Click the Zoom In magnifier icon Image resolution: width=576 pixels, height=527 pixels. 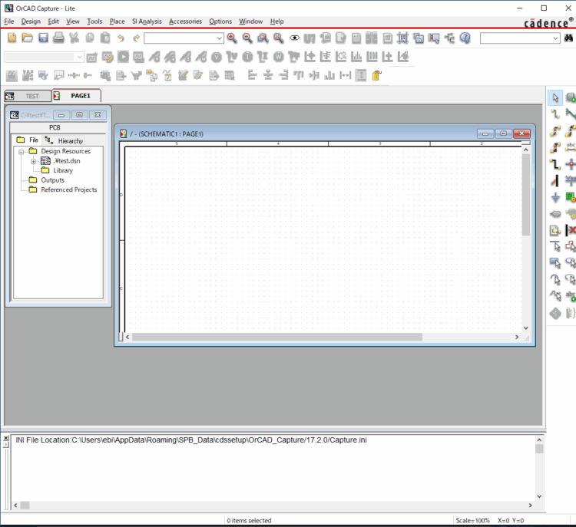click(232, 38)
